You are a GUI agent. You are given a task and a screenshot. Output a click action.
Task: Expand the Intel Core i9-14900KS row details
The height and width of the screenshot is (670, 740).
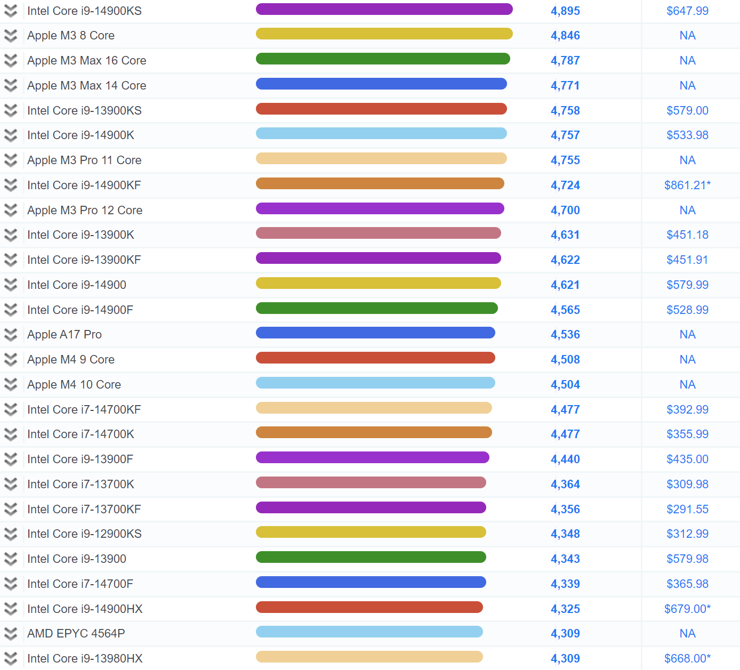[x=11, y=11]
